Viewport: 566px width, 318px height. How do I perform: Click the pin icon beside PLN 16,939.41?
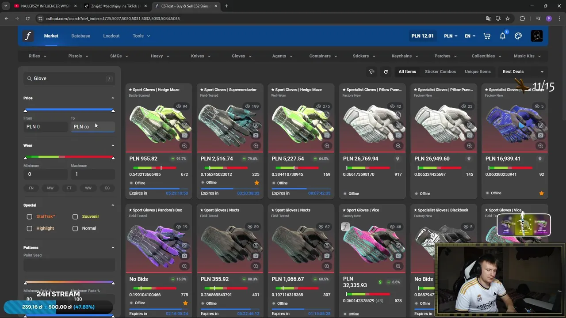(x=540, y=159)
